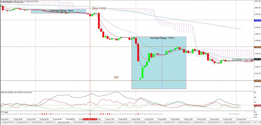Select the ASX200,H4 chart tab
Viewport: 261px width, 125px height.
coord(37,122)
